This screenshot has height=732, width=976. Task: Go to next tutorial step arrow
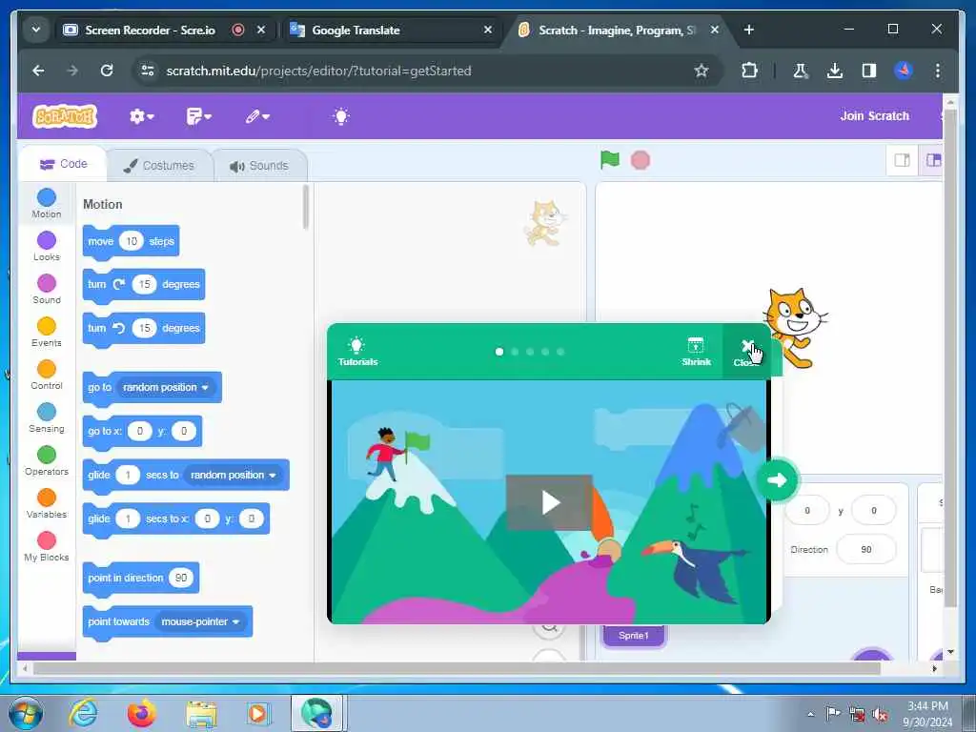coord(777,480)
